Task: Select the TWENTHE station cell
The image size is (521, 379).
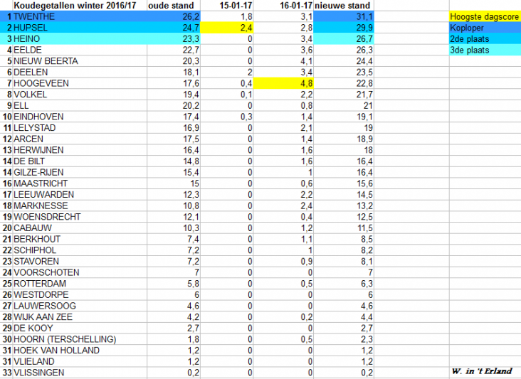Action: 80,16
